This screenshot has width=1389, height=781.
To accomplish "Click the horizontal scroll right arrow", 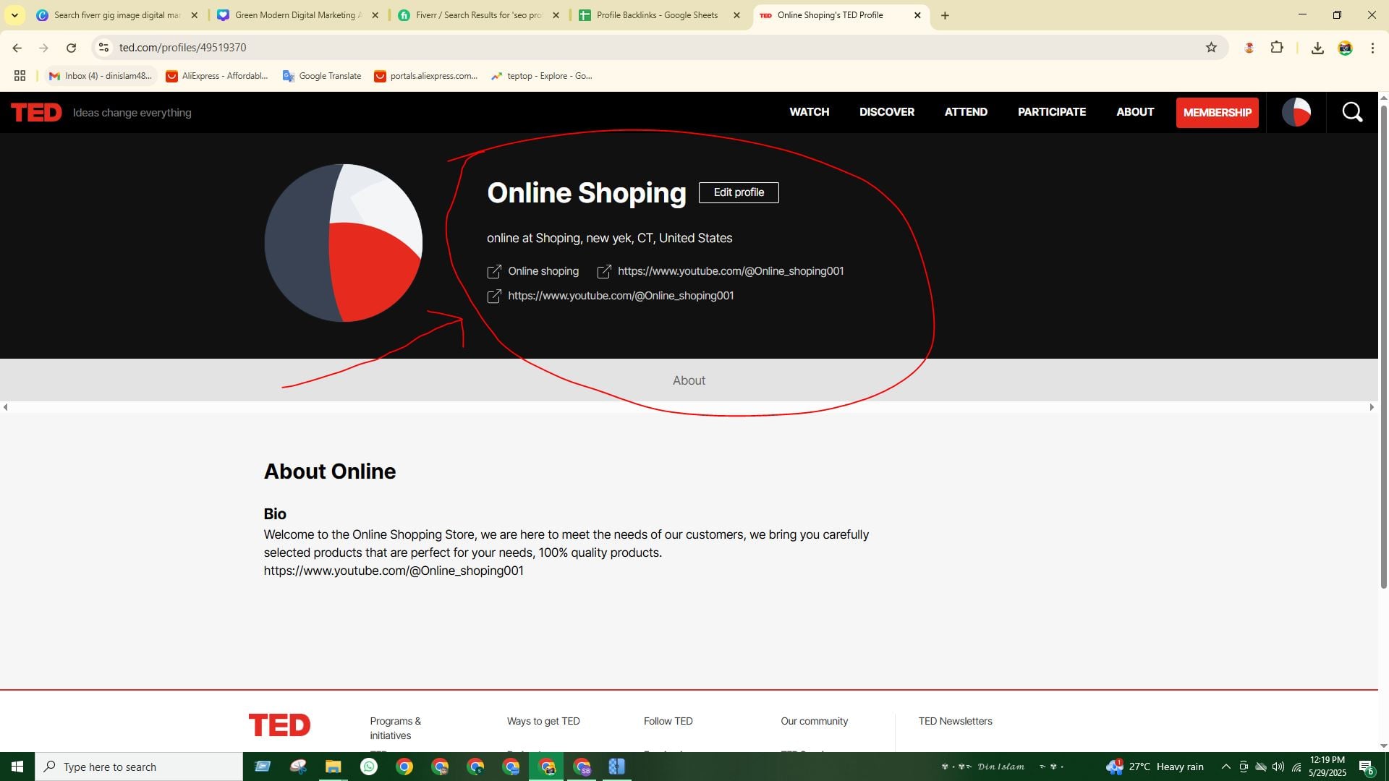I will [x=1372, y=407].
